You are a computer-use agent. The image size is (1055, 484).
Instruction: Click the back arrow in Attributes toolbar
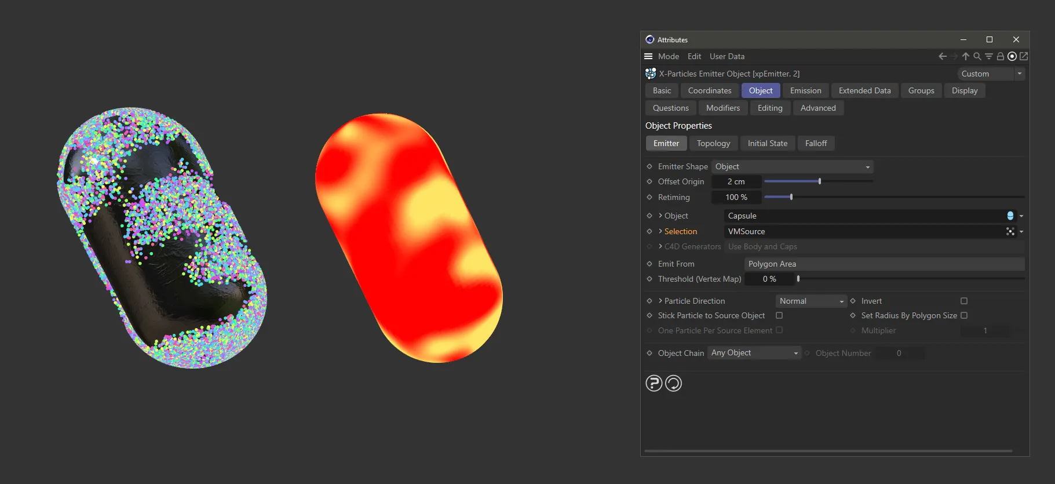coord(942,56)
